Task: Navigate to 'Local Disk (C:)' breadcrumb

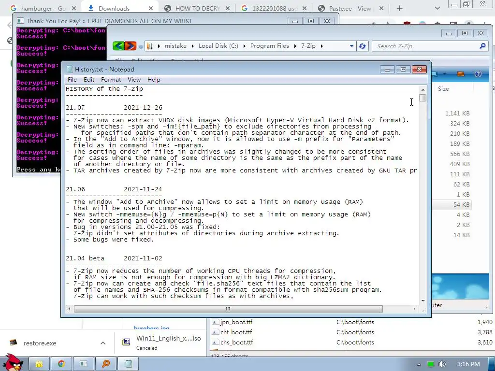Action: tap(218, 46)
